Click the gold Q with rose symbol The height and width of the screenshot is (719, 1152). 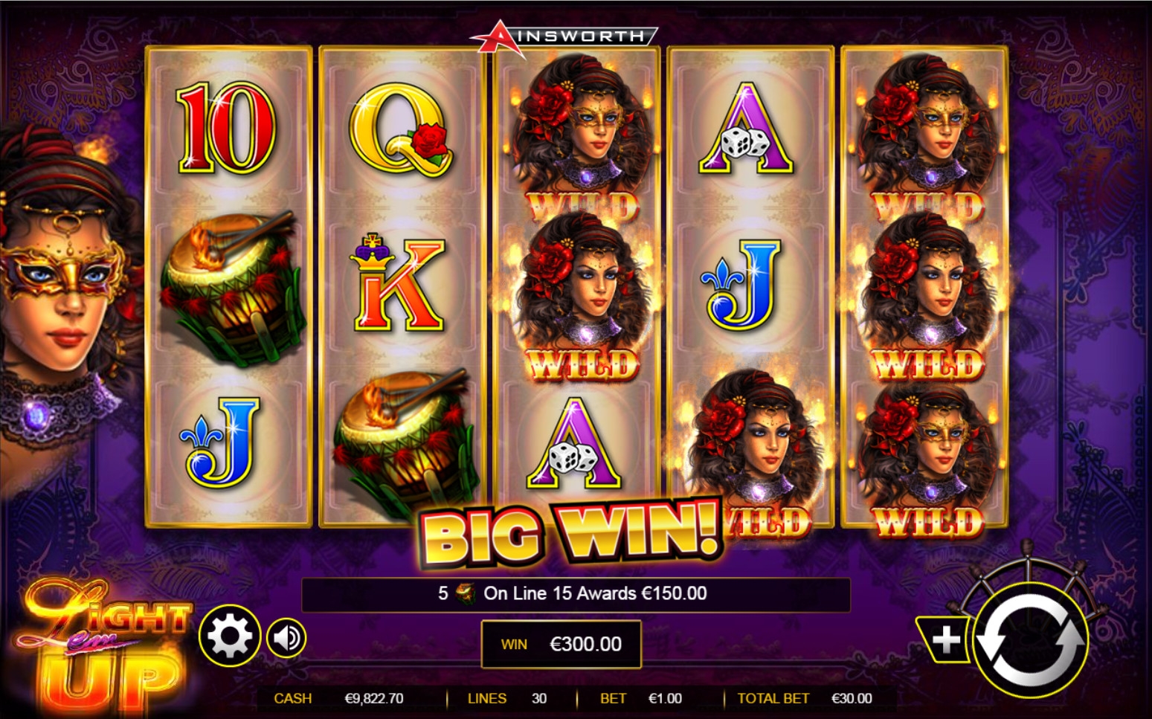tap(400, 128)
